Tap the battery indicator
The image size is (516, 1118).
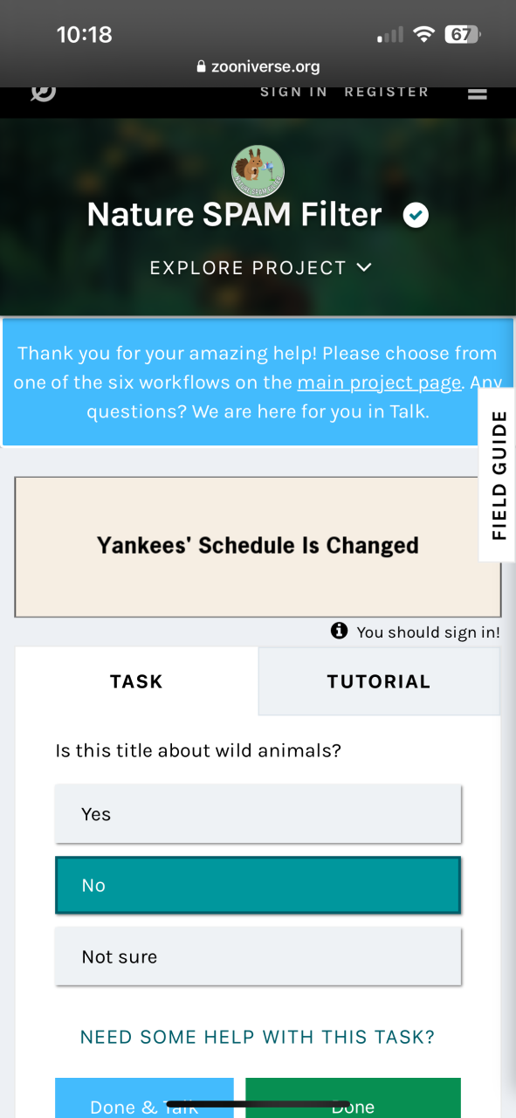click(463, 35)
